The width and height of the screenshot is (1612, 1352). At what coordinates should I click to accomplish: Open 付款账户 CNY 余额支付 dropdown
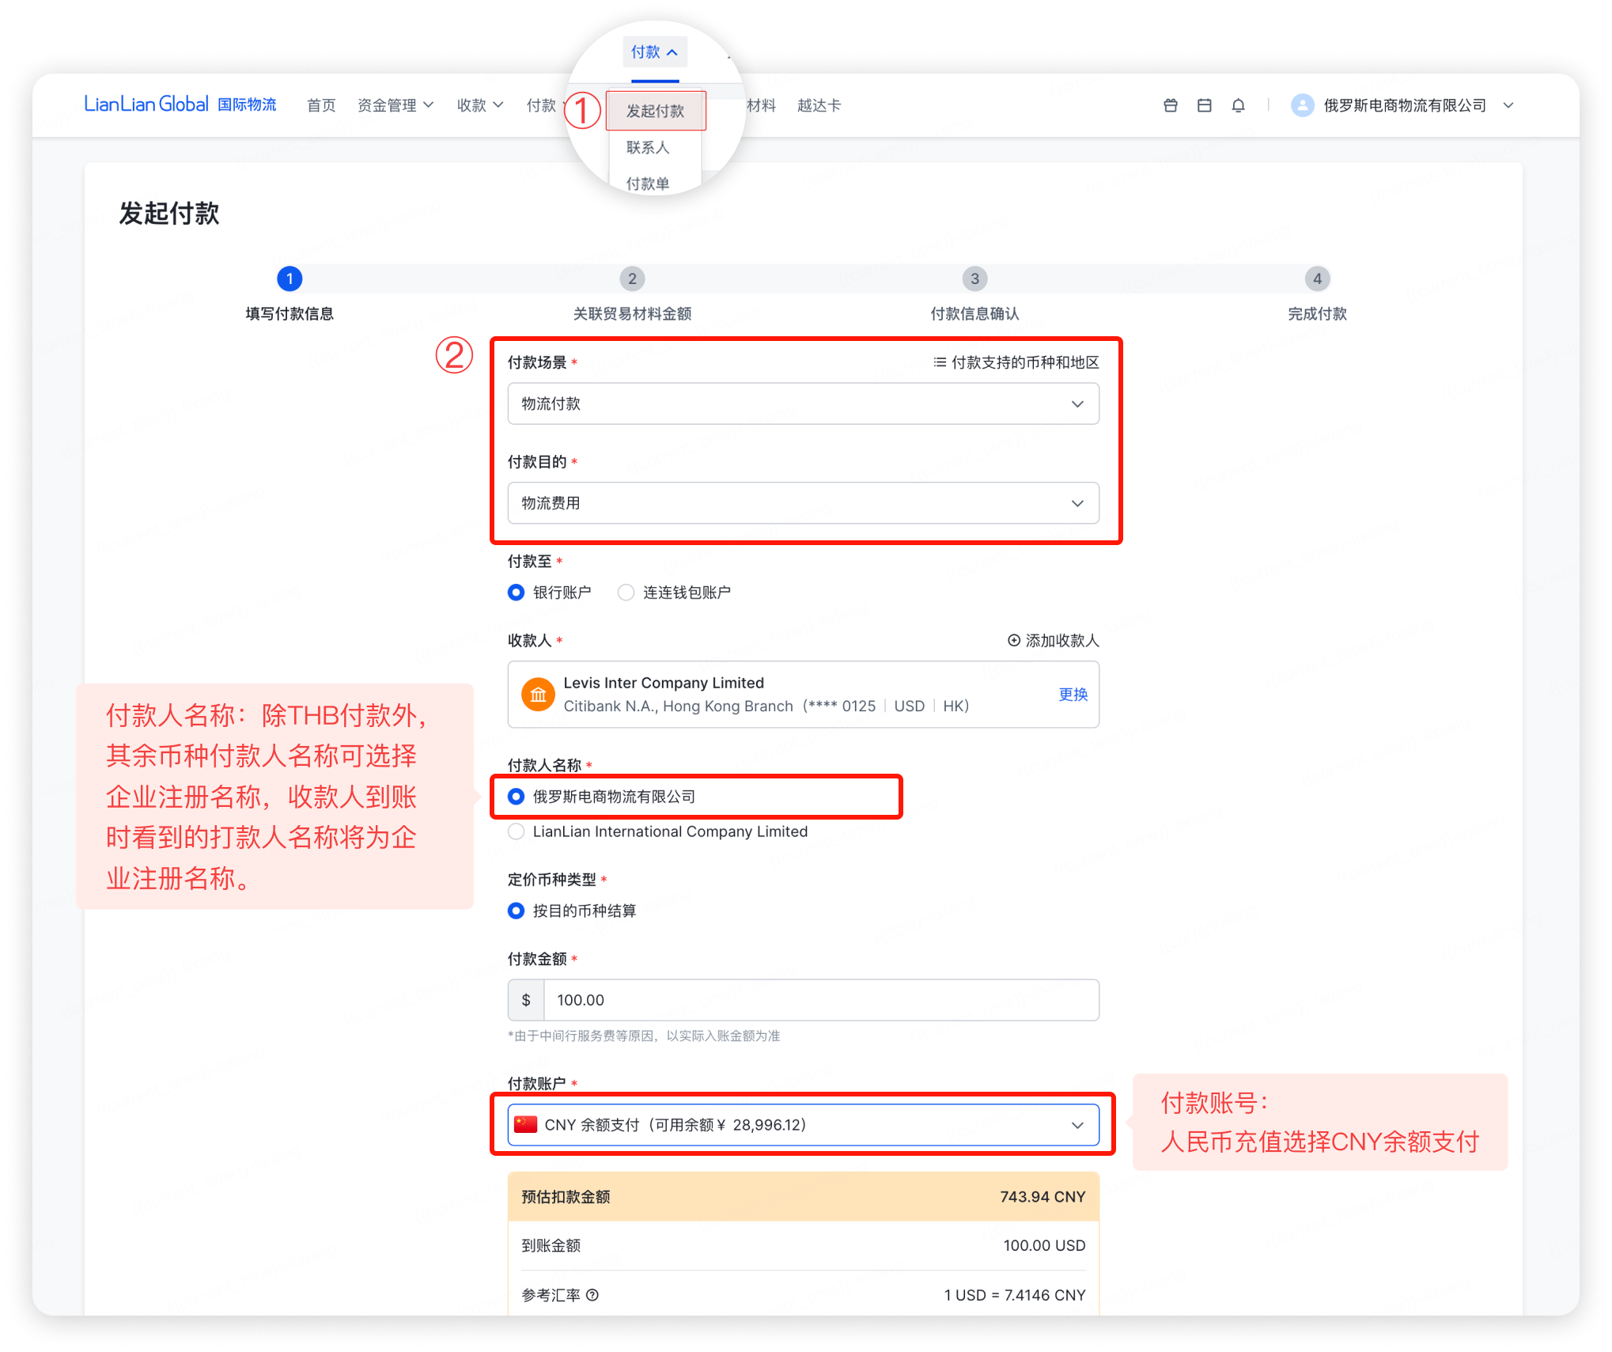(x=803, y=1125)
